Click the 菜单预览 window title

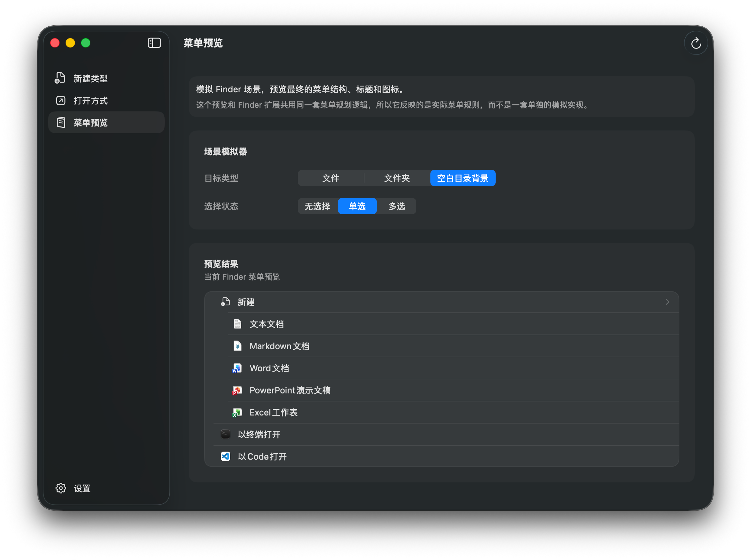tap(203, 43)
